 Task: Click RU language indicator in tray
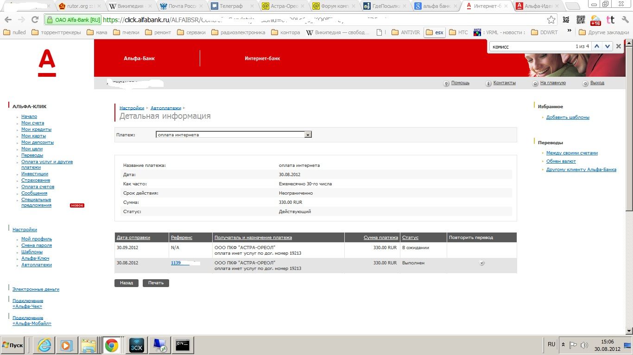click(x=551, y=344)
